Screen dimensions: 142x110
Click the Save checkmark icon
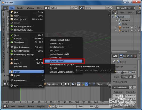(x=12, y=35)
